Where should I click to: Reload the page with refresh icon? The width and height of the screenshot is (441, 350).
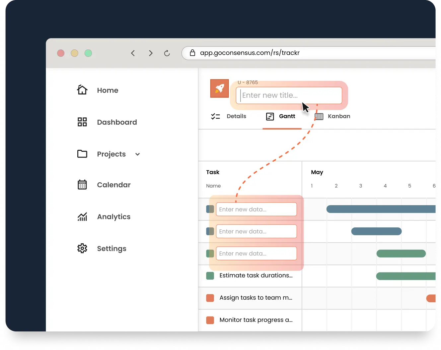pos(167,53)
